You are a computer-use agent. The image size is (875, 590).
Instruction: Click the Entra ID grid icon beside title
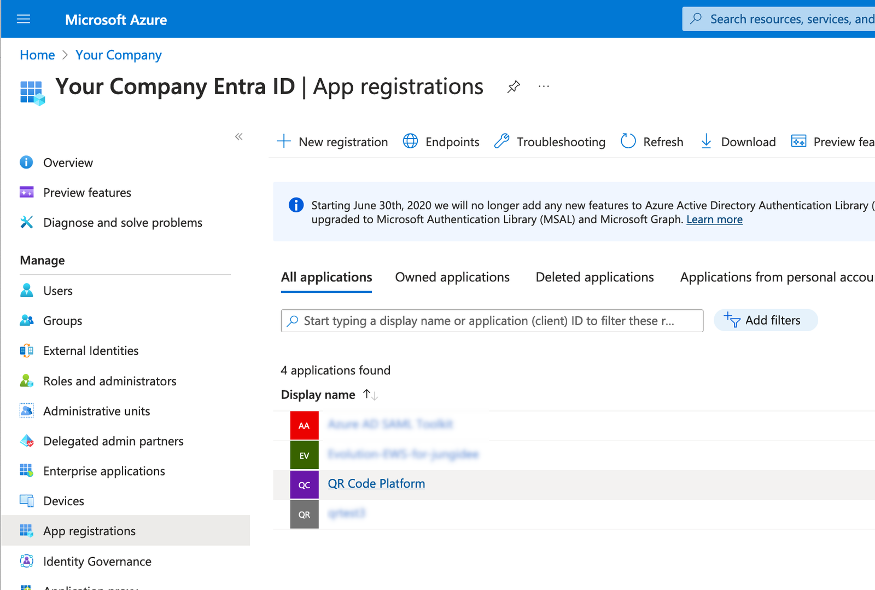click(x=32, y=92)
